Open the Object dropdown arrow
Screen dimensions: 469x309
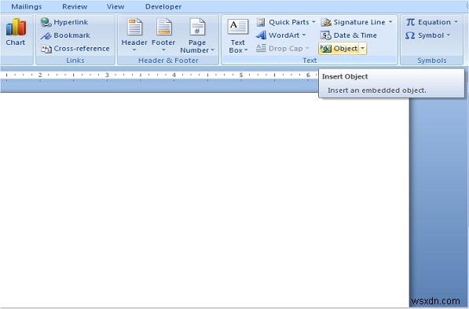click(362, 49)
